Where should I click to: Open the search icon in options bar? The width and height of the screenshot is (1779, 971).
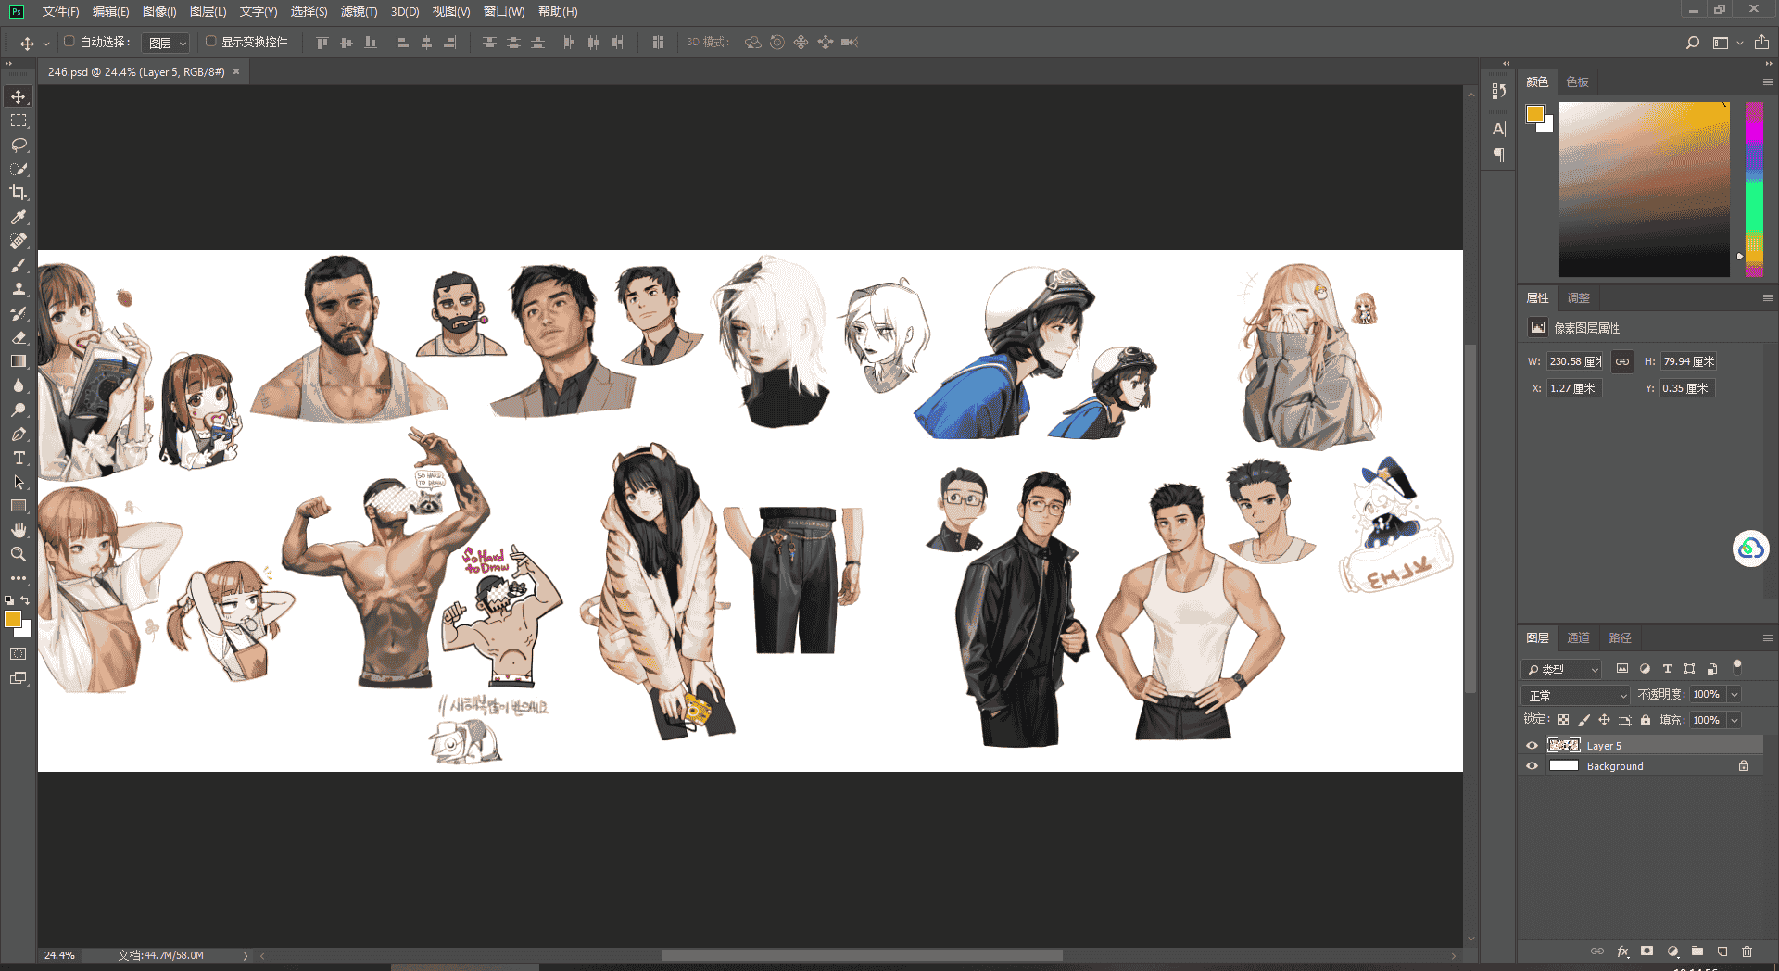pos(1692,43)
